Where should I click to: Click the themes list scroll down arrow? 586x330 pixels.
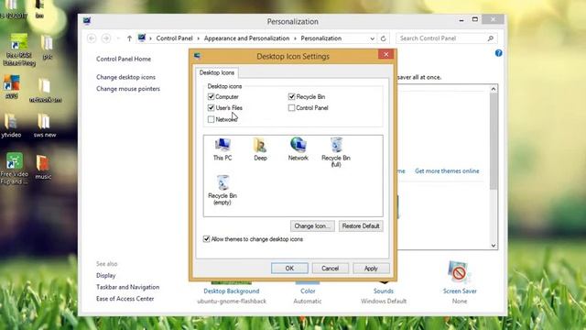[494, 246]
